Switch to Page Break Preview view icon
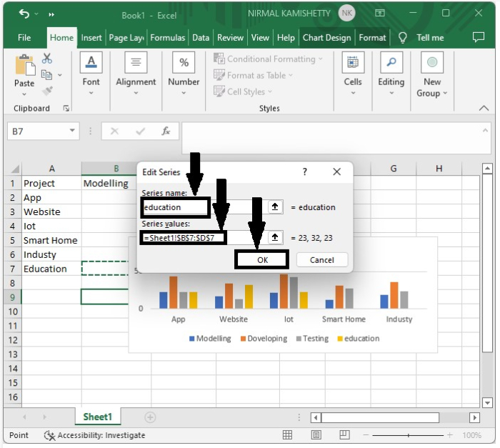This screenshot has height=448, width=500. (x=344, y=434)
